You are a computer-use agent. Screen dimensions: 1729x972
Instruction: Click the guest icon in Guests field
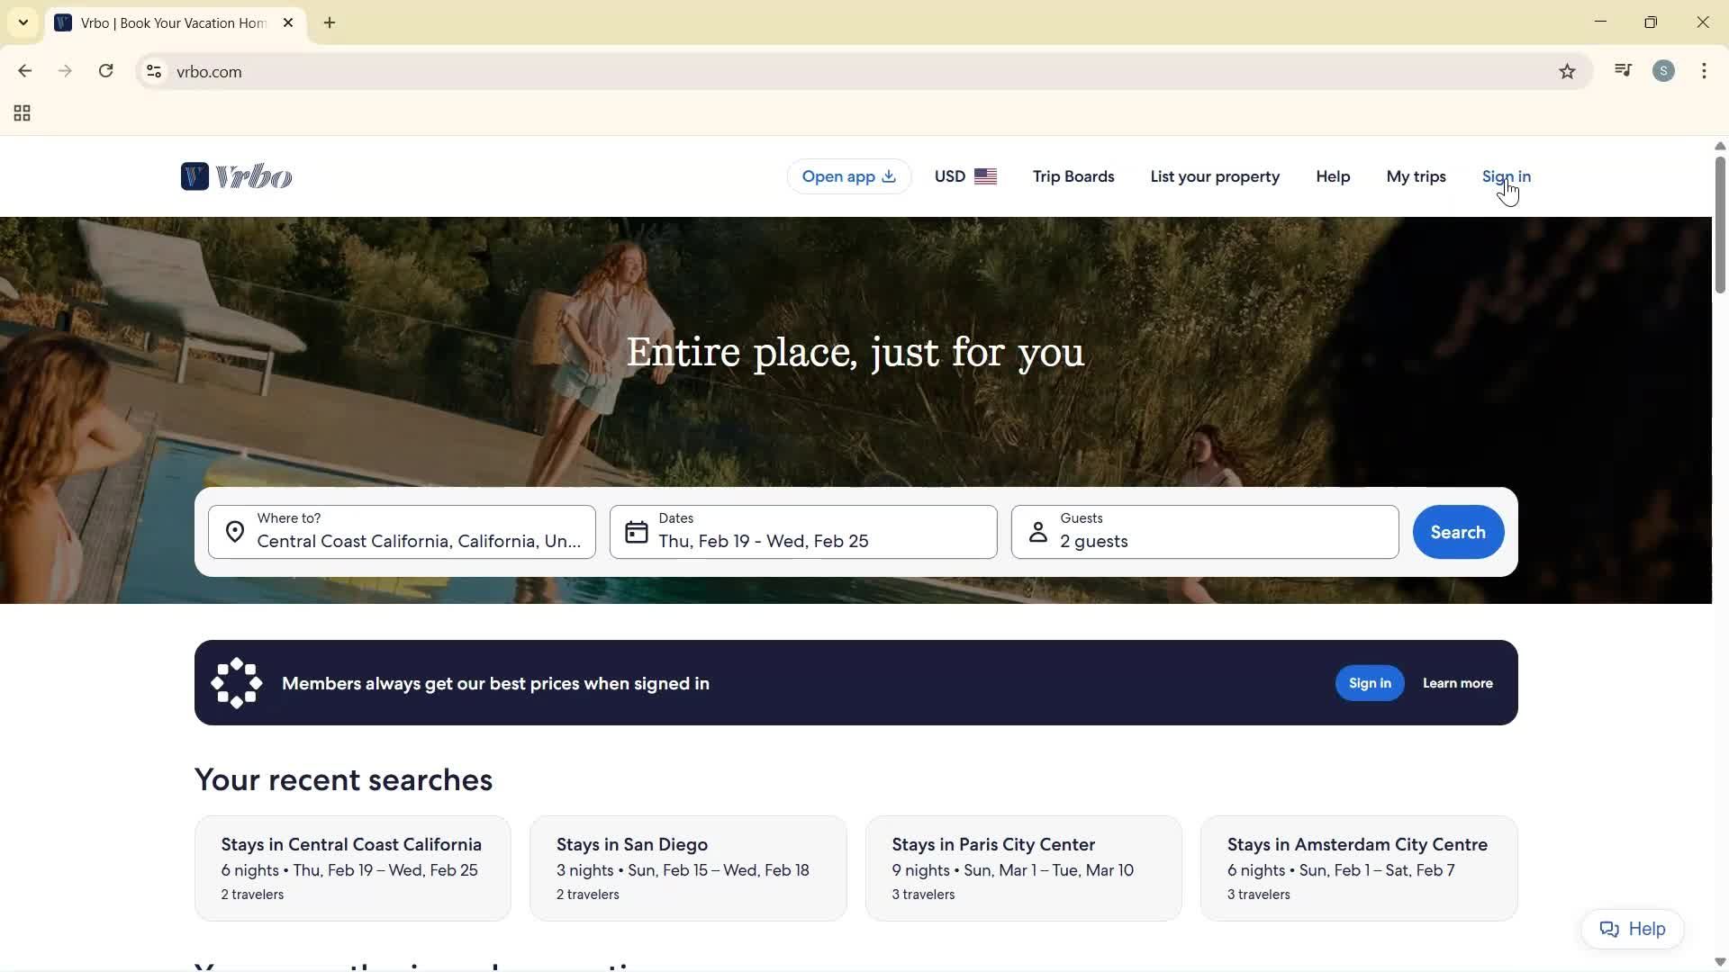[x=1037, y=532]
